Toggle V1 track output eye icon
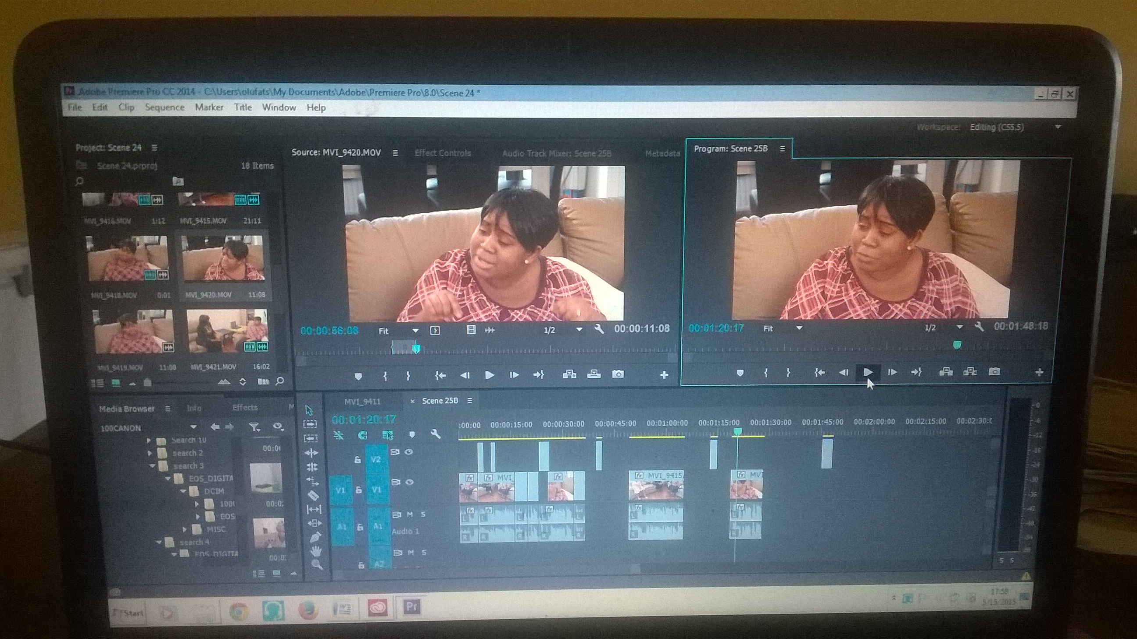Viewport: 1137px width, 639px height. (409, 482)
